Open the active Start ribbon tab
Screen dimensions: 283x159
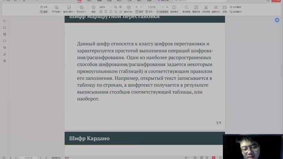79,1
